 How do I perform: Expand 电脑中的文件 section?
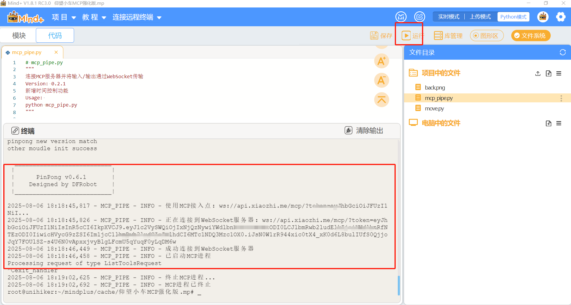(x=435, y=123)
